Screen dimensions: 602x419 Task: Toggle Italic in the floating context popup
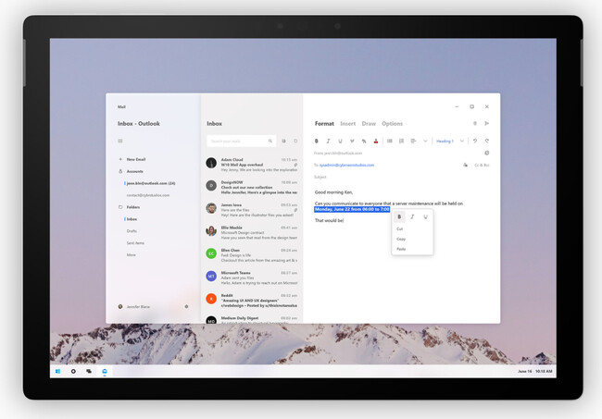pyautogui.click(x=412, y=217)
